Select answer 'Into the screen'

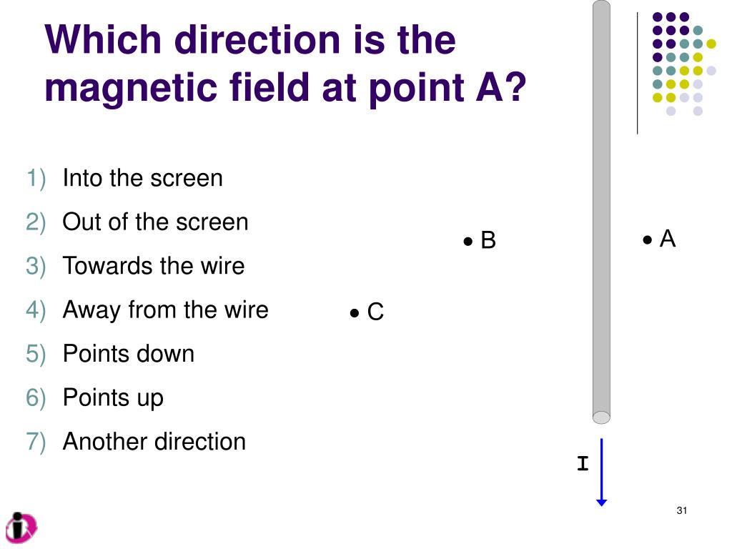142,178
